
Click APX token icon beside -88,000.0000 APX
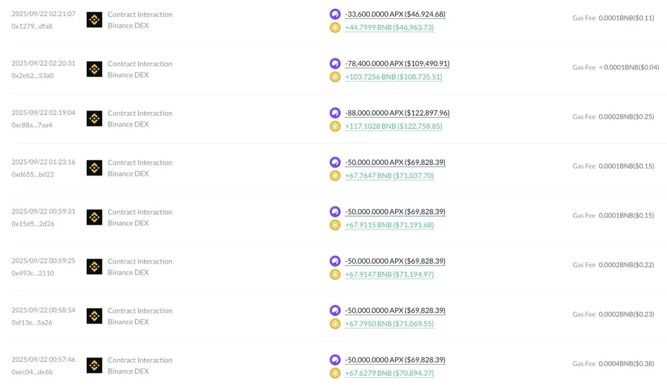(335, 113)
